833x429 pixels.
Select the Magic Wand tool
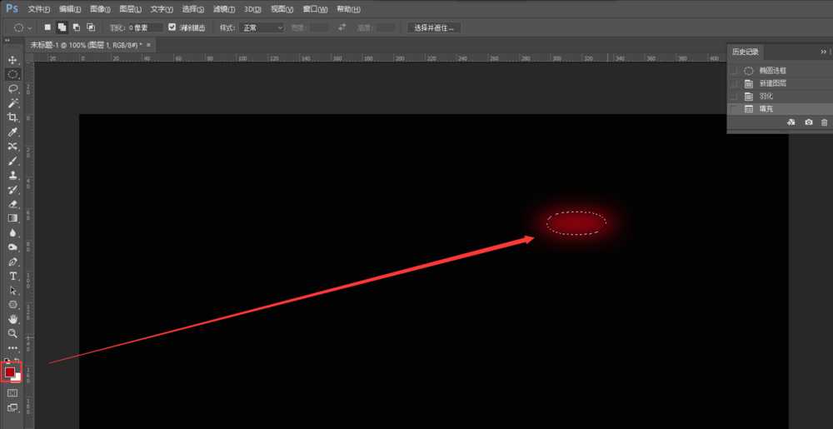pos(12,103)
